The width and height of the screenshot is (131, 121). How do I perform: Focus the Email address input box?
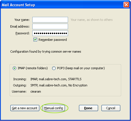click(50, 26)
